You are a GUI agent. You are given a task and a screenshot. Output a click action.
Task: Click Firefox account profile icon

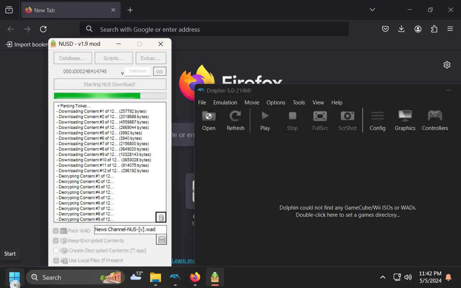tap(418, 29)
